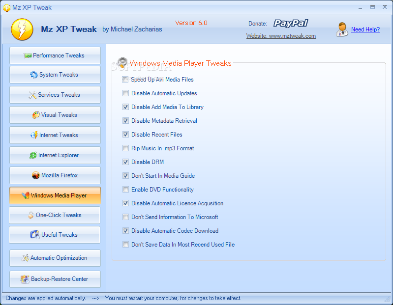Minimize the Mz XP Tweak window
Image resolution: width=393 pixels, height=305 pixels.
tap(361, 7)
